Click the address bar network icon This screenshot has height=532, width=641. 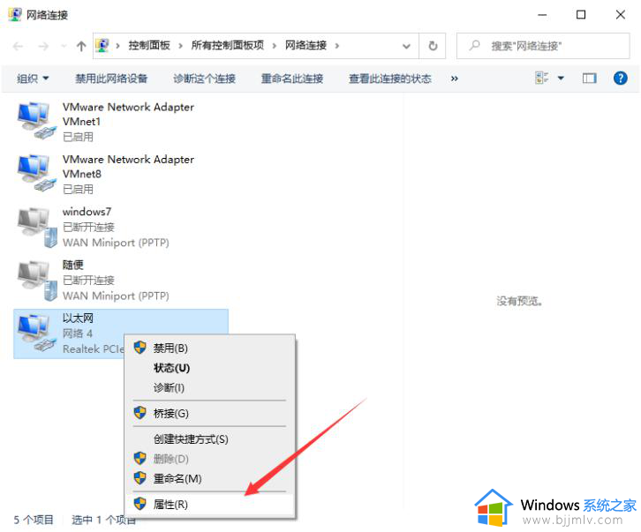tap(102, 45)
